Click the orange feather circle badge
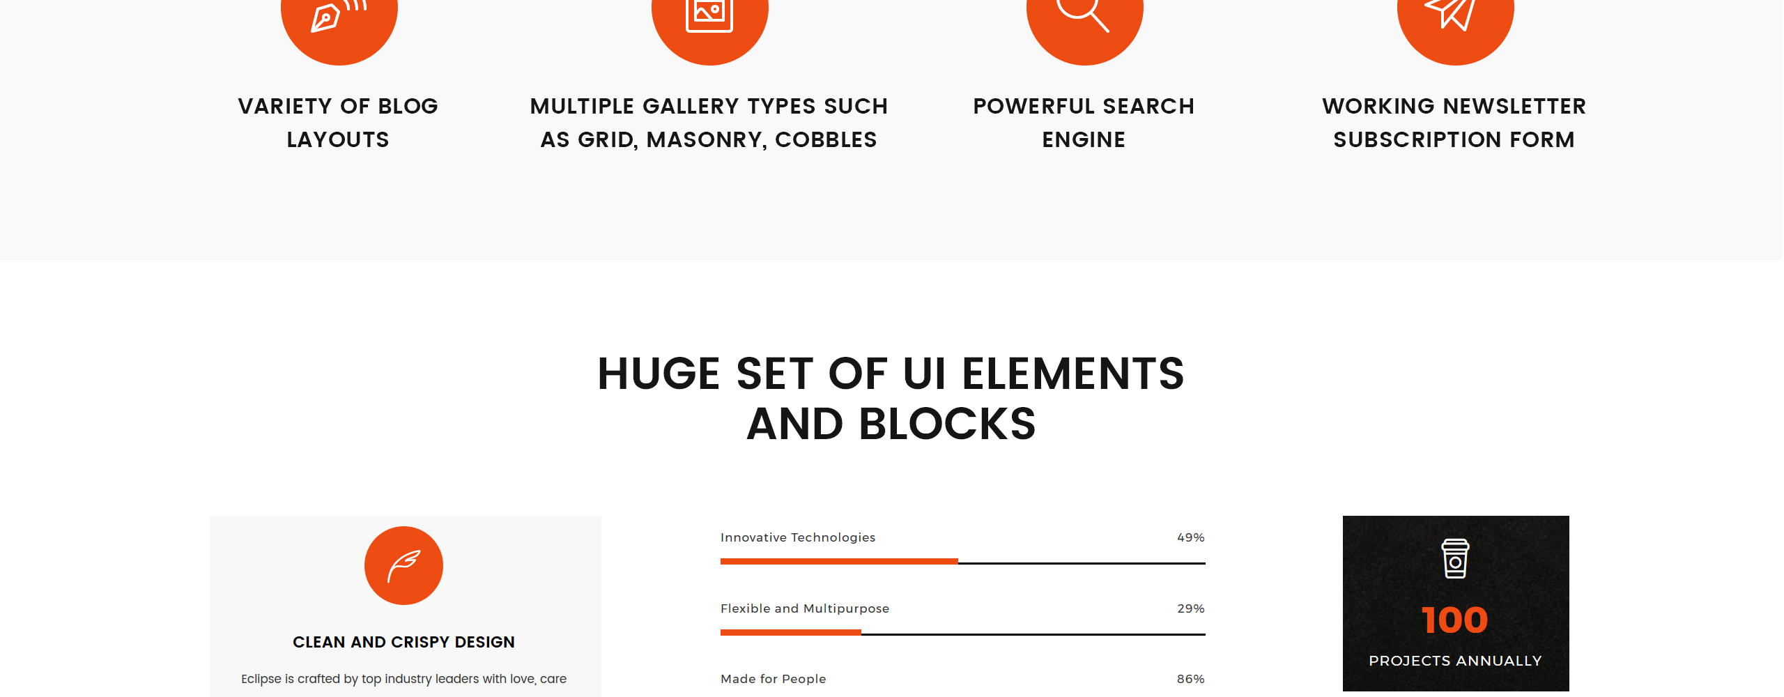 point(404,565)
